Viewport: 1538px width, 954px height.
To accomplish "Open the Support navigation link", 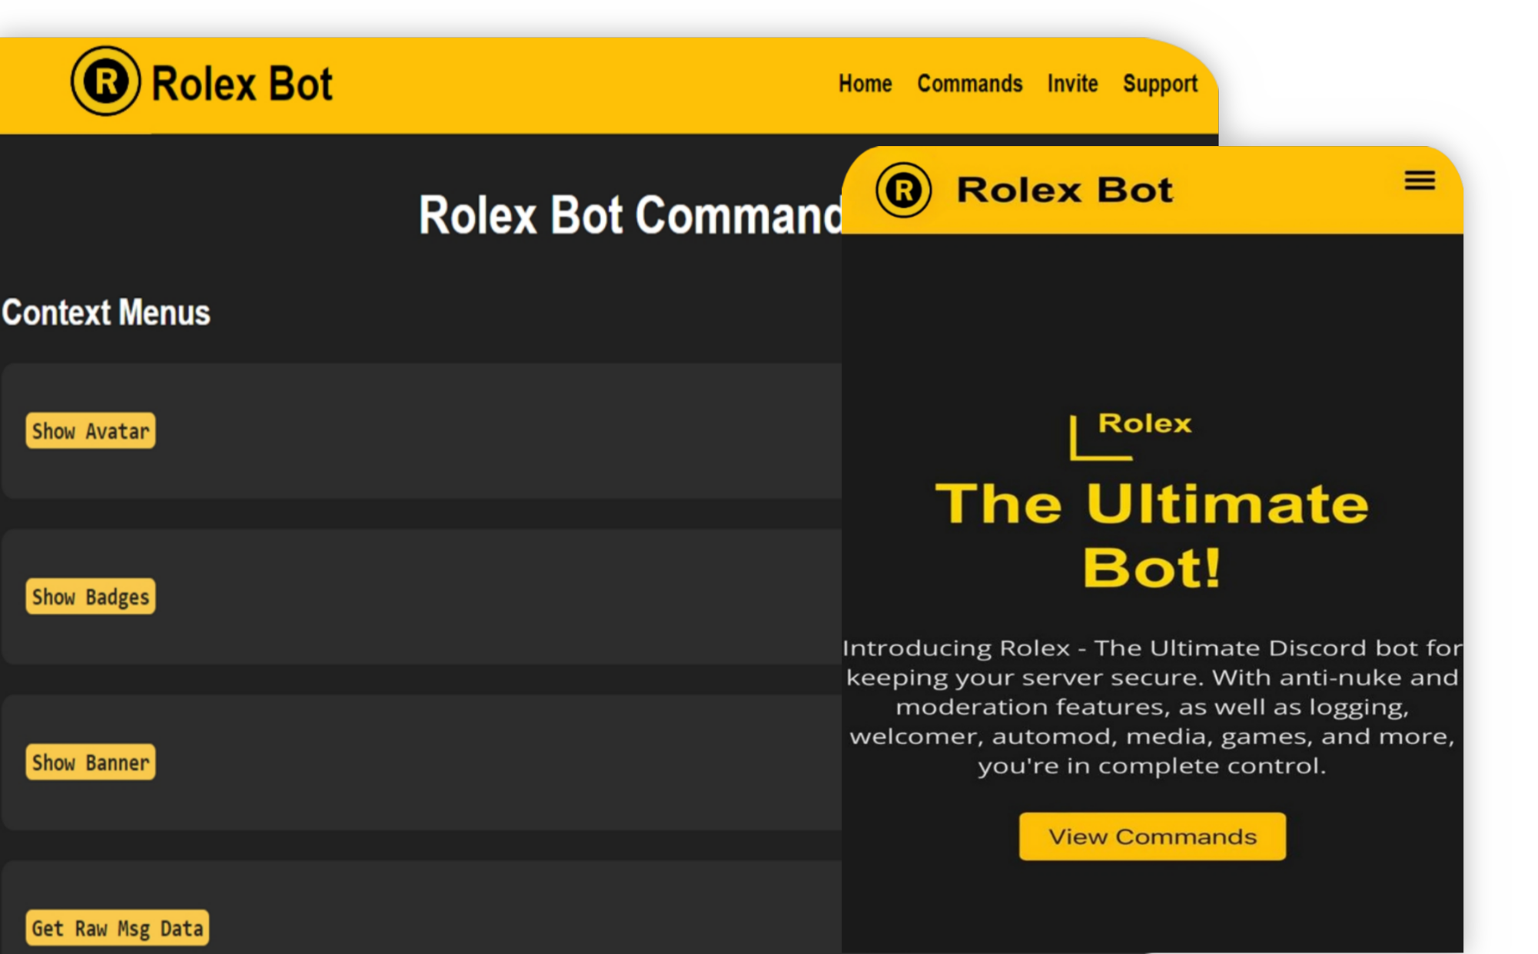I will tap(1160, 84).
